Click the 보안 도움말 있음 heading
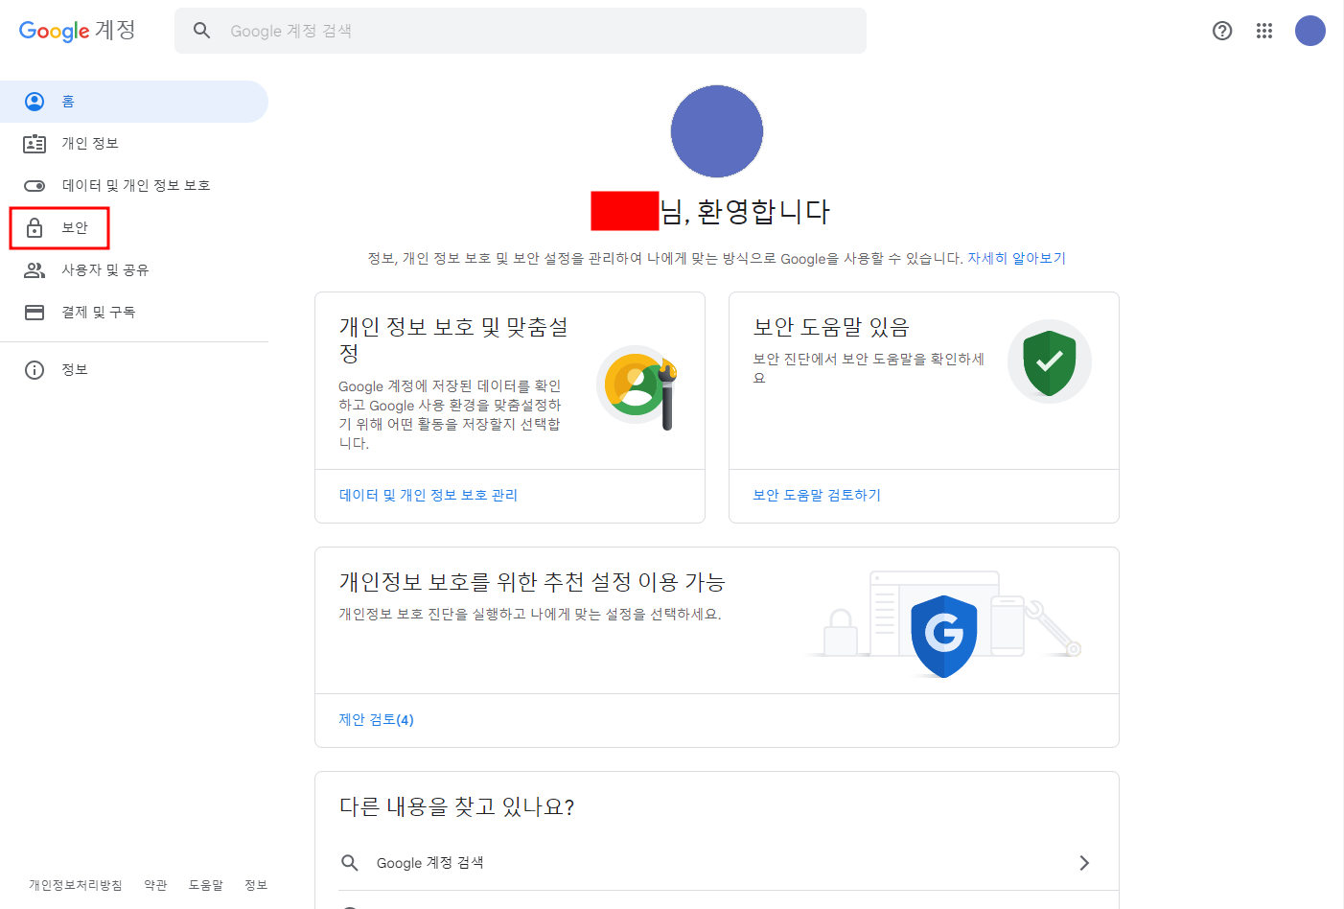Viewport: 1344px width, 909px height. pos(831,328)
